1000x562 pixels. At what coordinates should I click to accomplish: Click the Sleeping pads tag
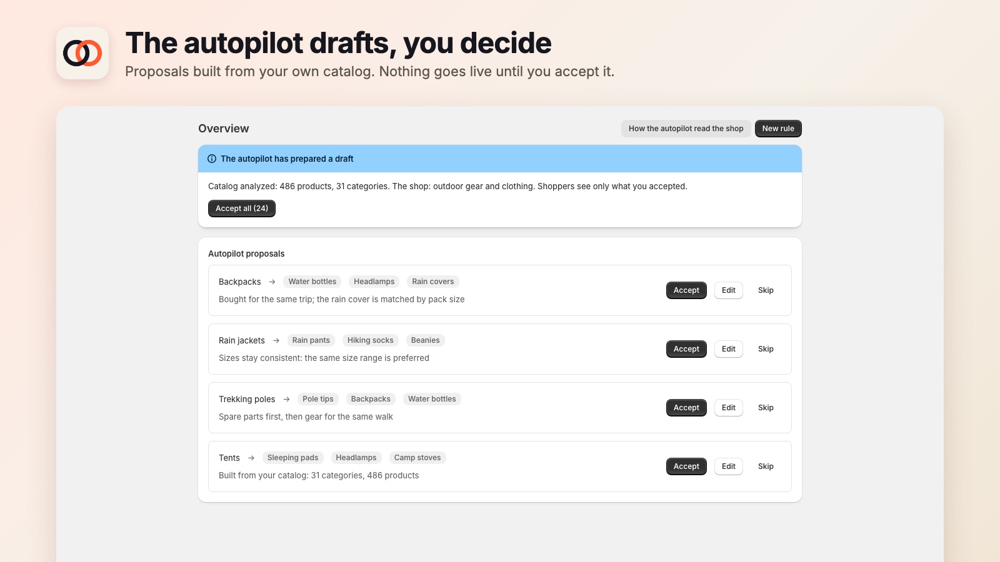tap(293, 458)
